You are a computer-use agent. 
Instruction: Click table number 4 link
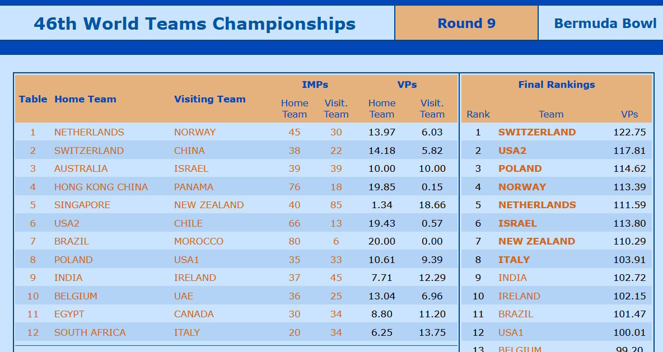click(32, 187)
